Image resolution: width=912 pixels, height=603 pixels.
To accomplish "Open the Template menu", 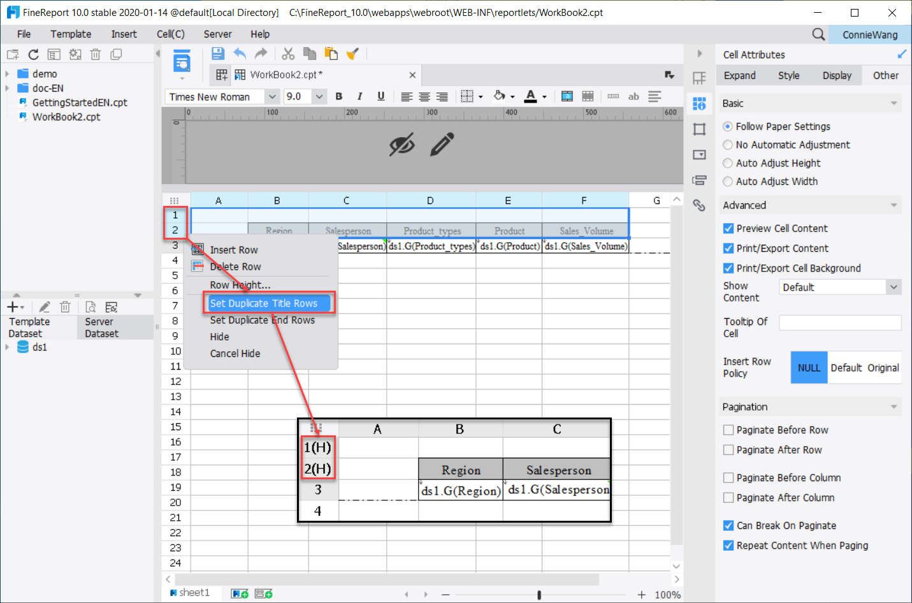I will [x=71, y=34].
